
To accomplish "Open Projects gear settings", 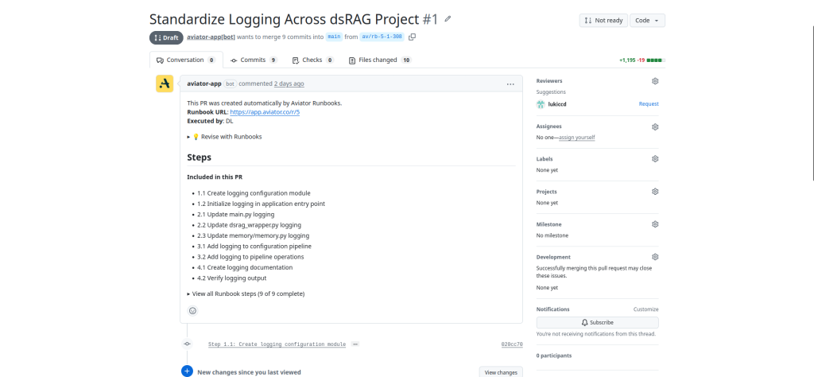I will (655, 192).
